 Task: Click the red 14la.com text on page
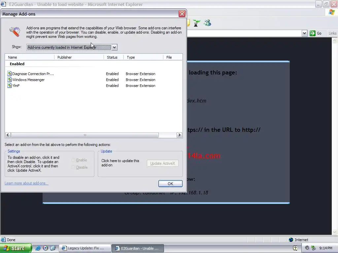point(204,155)
